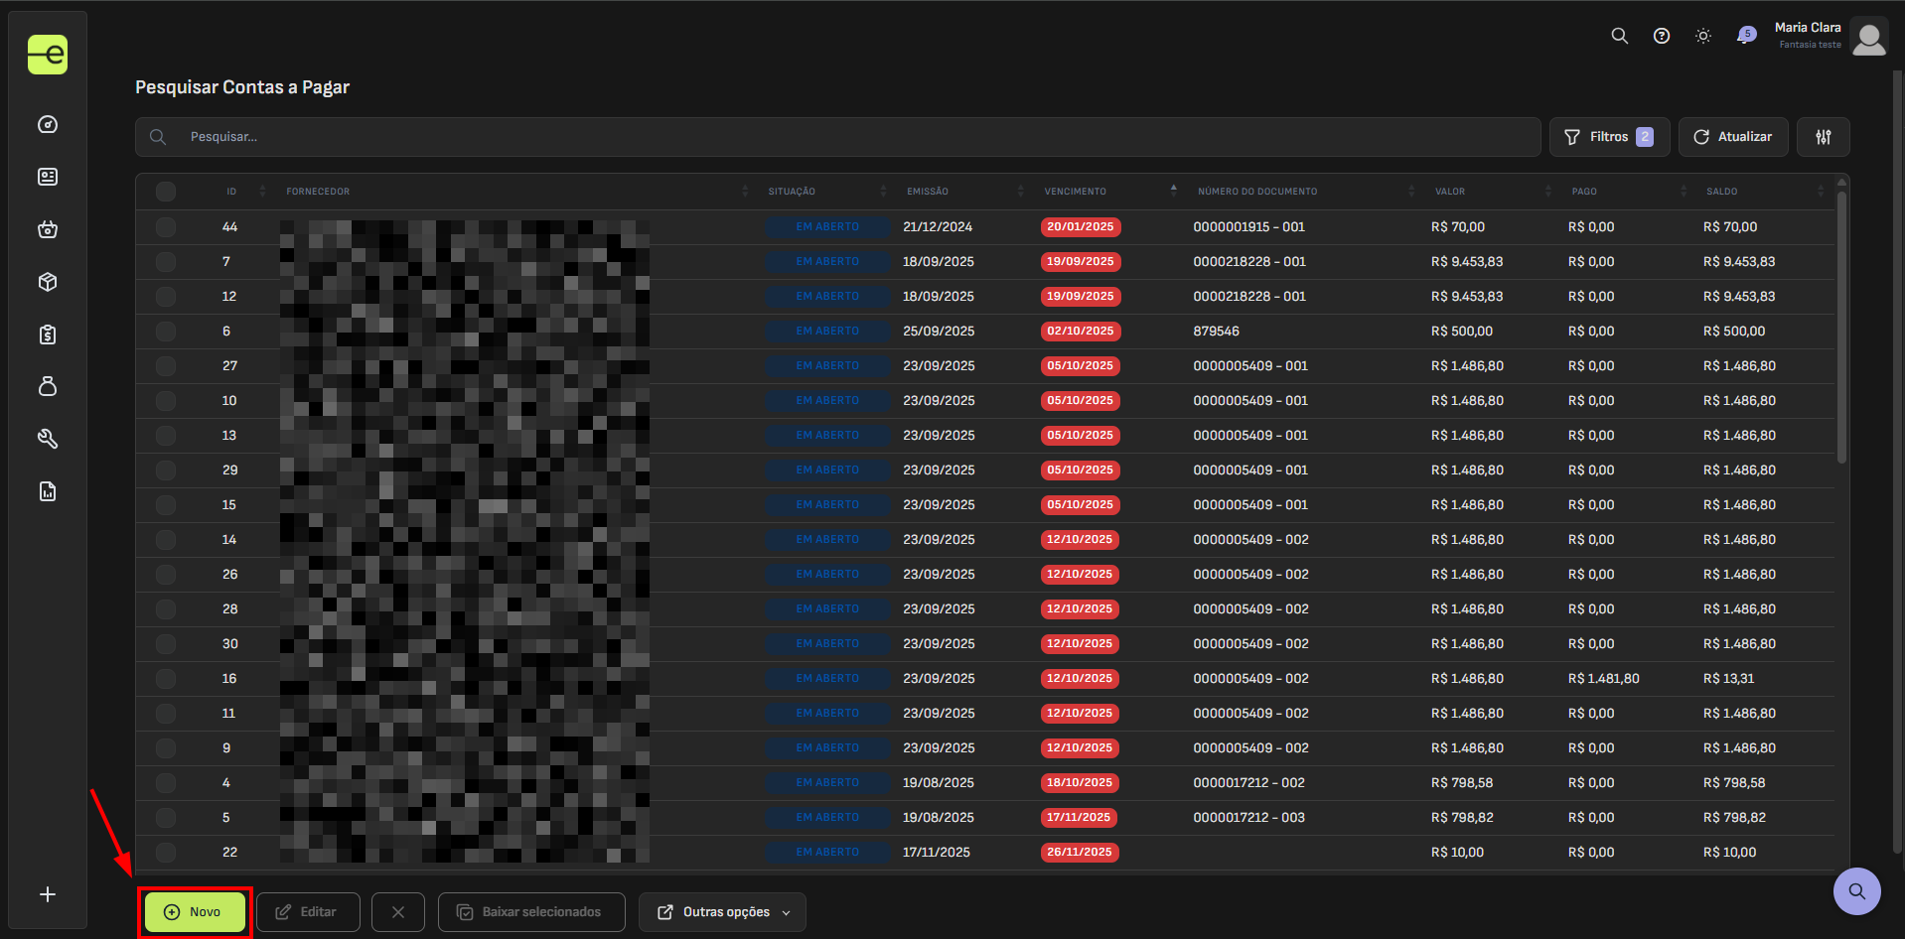The width and height of the screenshot is (1905, 939).
Task: Click paid value R$ 1.481,80
Action: 1603,679
